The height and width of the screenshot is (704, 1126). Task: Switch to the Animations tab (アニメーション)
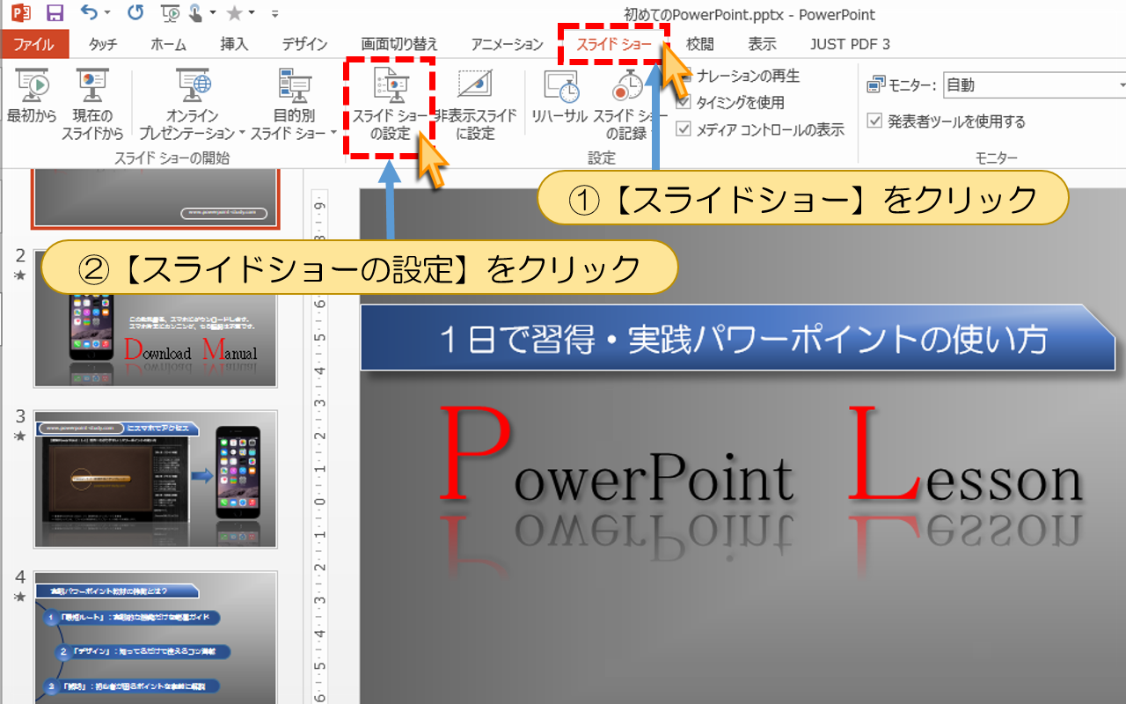click(x=507, y=44)
